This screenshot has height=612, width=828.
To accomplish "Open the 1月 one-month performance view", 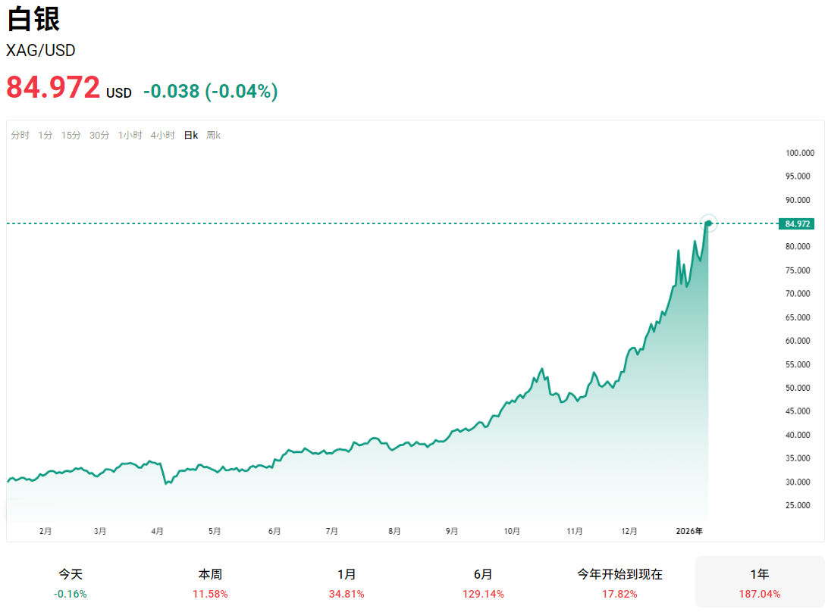I will coord(346,583).
